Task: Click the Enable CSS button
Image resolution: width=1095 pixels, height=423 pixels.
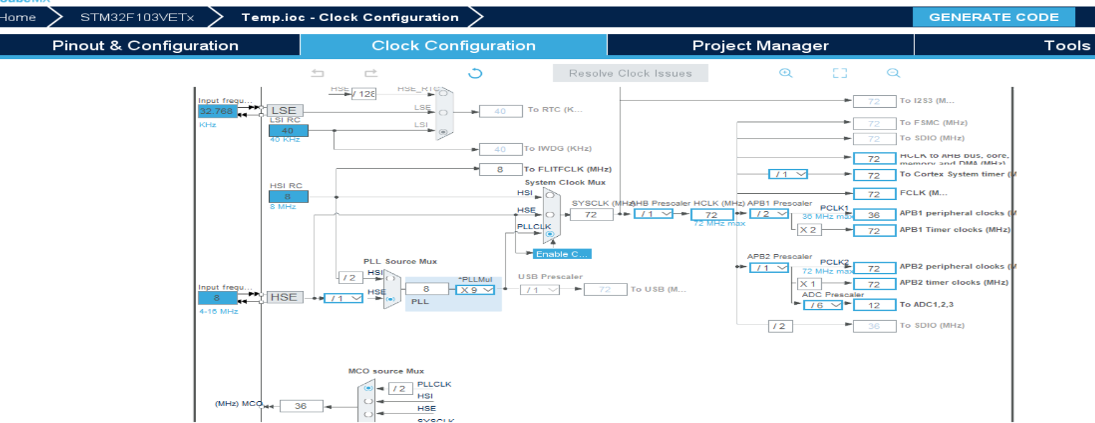Action: (562, 254)
